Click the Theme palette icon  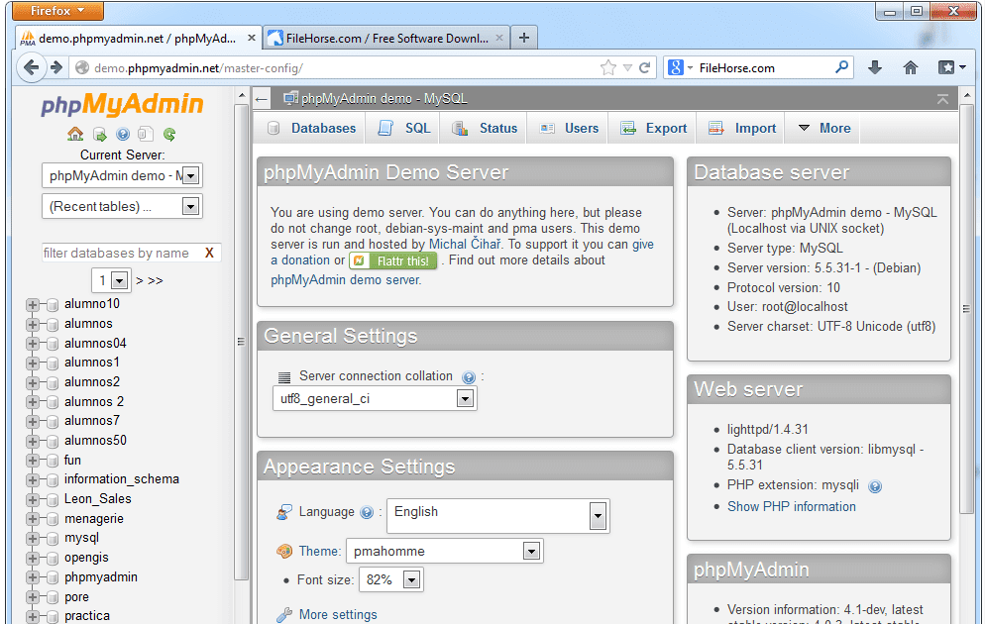pyautogui.click(x=284, y=551)
